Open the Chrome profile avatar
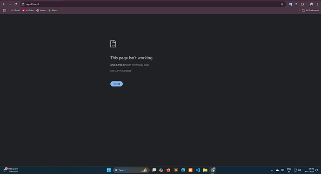Image resolution: width=321 pixels, height=174 pixels. click(x=311, y=4)
